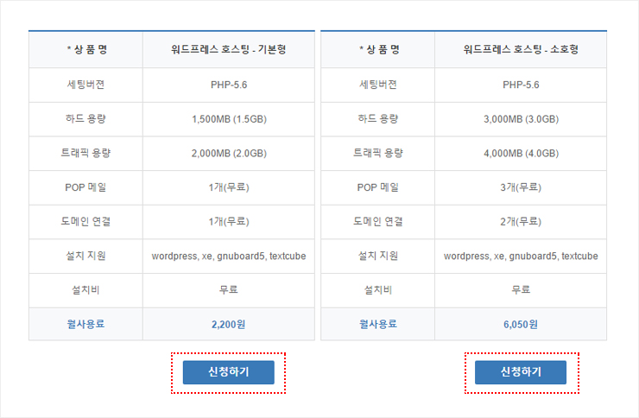Image resolution: width=639 pixels, height=418 pixels.
Task: Click 2개(무료) 도메인 연결 value
Action: (521, 222)
